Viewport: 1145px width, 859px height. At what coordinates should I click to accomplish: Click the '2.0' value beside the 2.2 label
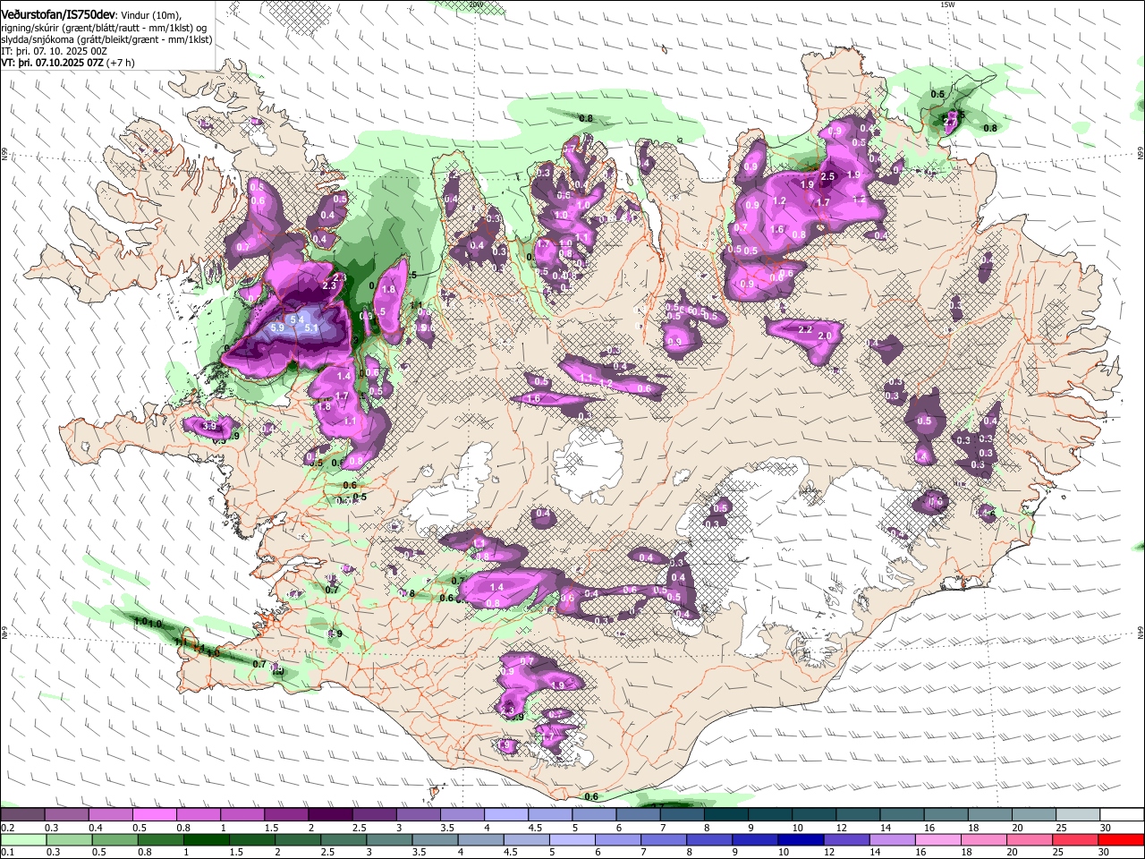(825, 336)
